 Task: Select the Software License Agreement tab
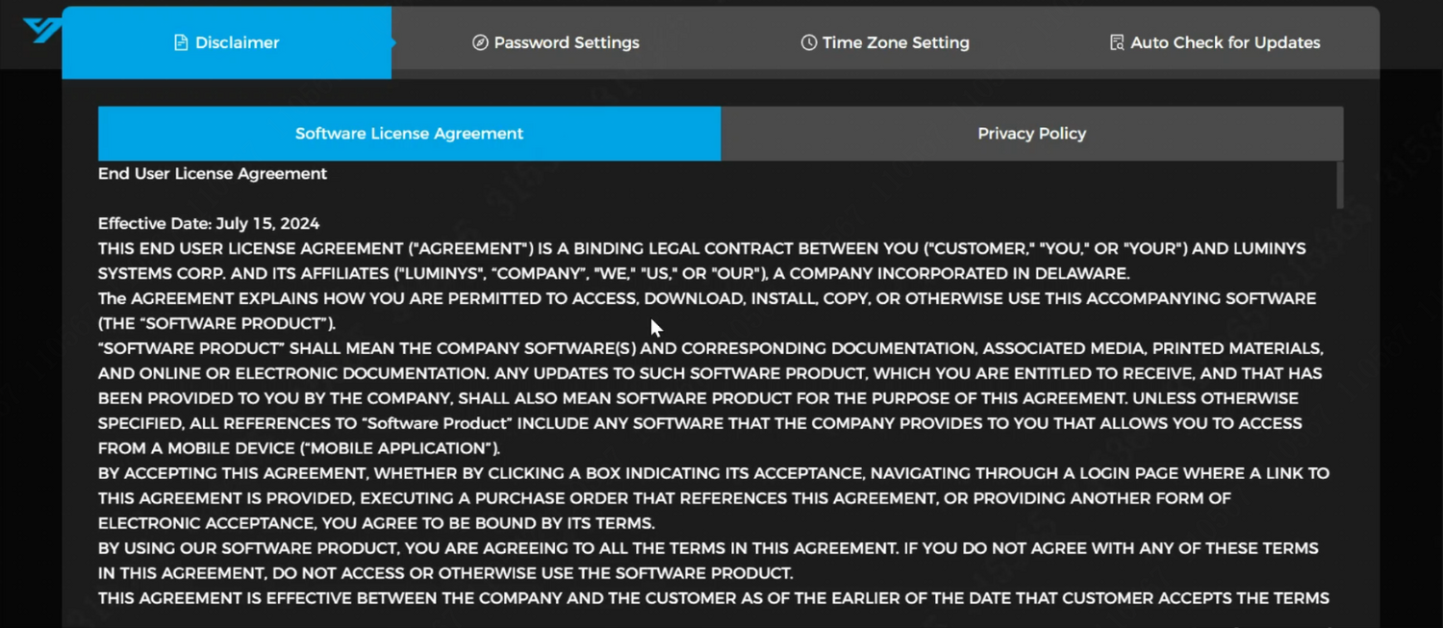(409, 133)
